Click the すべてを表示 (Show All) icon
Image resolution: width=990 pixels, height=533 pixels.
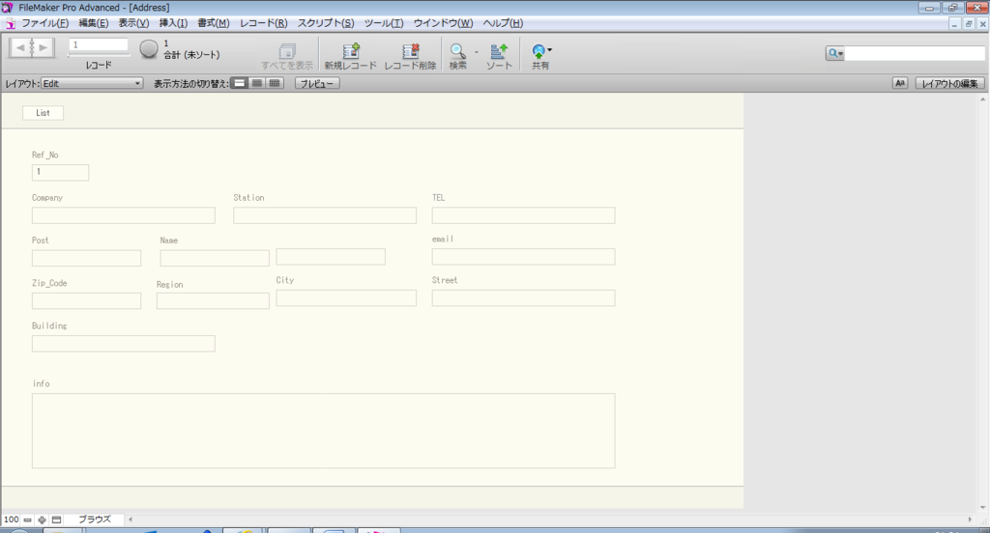pos(287,51)
